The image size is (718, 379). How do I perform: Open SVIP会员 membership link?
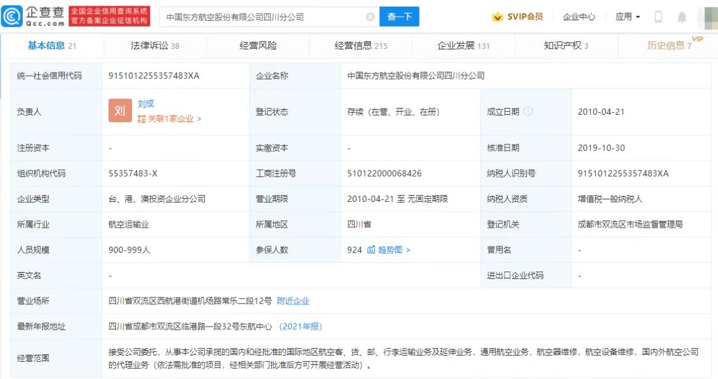tap(525, 17)
